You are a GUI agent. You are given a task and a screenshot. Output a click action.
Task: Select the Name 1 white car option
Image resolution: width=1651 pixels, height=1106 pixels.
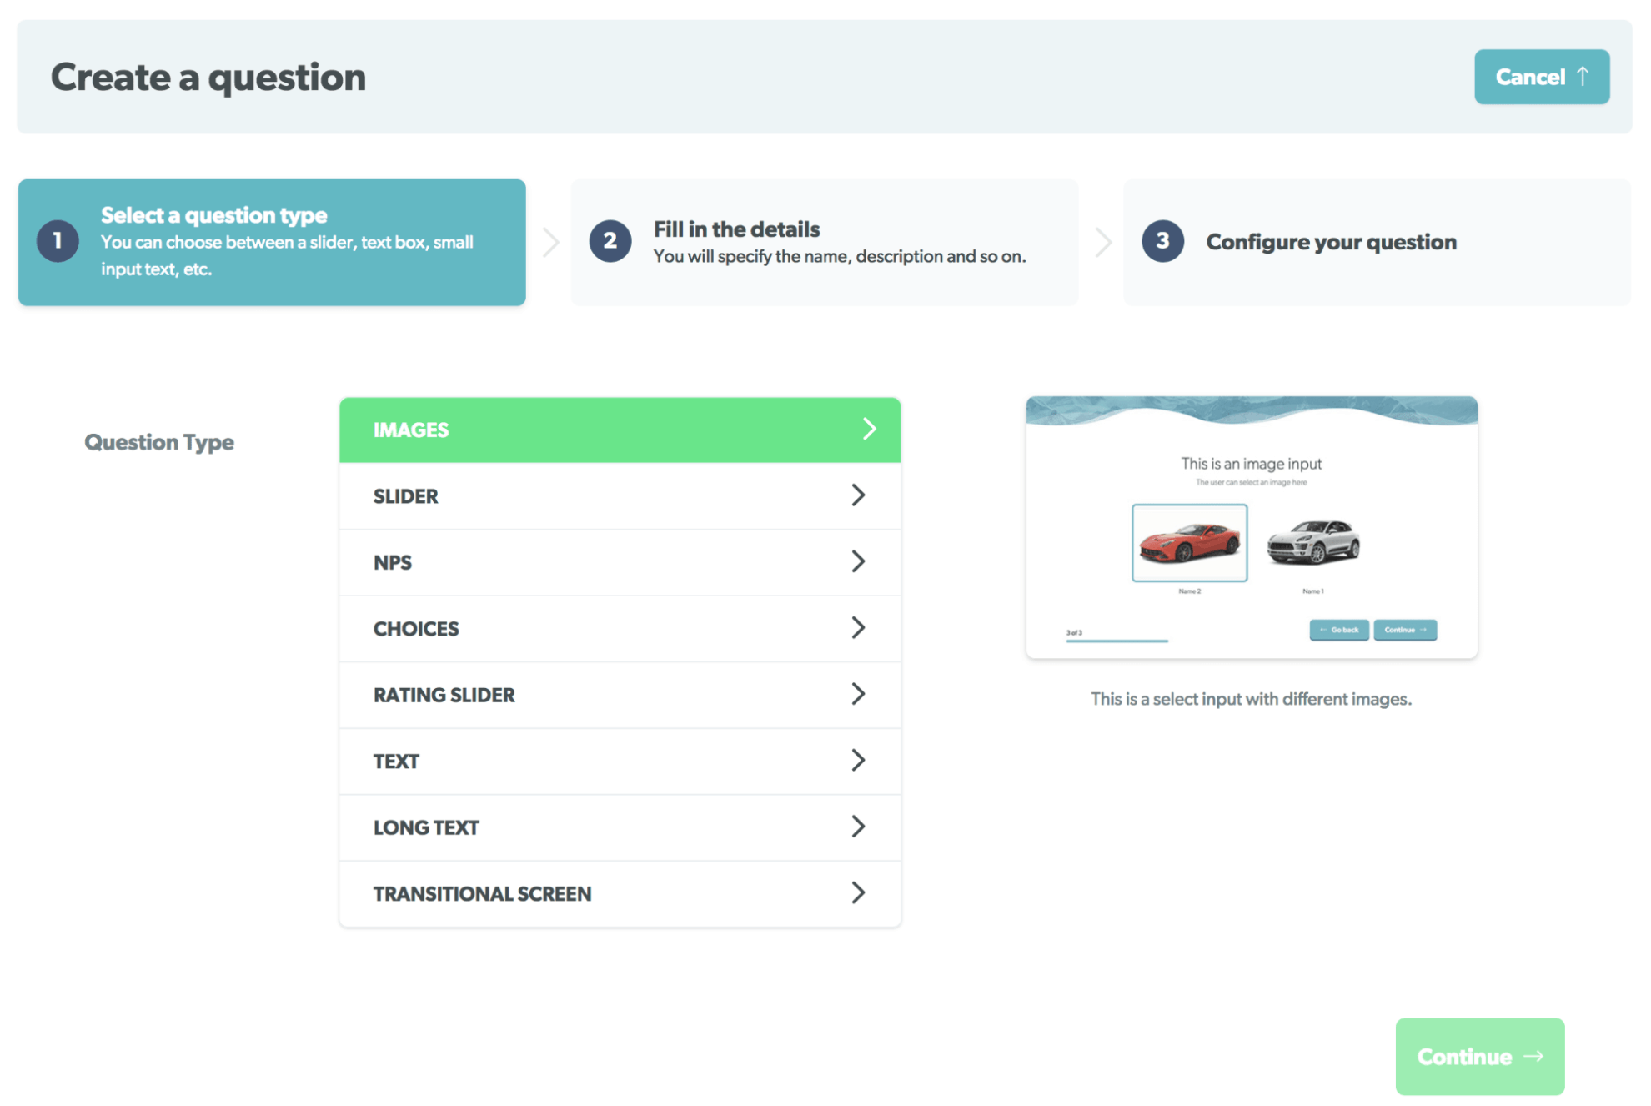[x=1314, y=541]
